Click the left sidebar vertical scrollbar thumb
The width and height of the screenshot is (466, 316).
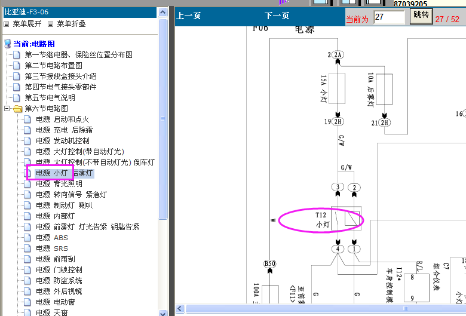(x=163, y=119)
